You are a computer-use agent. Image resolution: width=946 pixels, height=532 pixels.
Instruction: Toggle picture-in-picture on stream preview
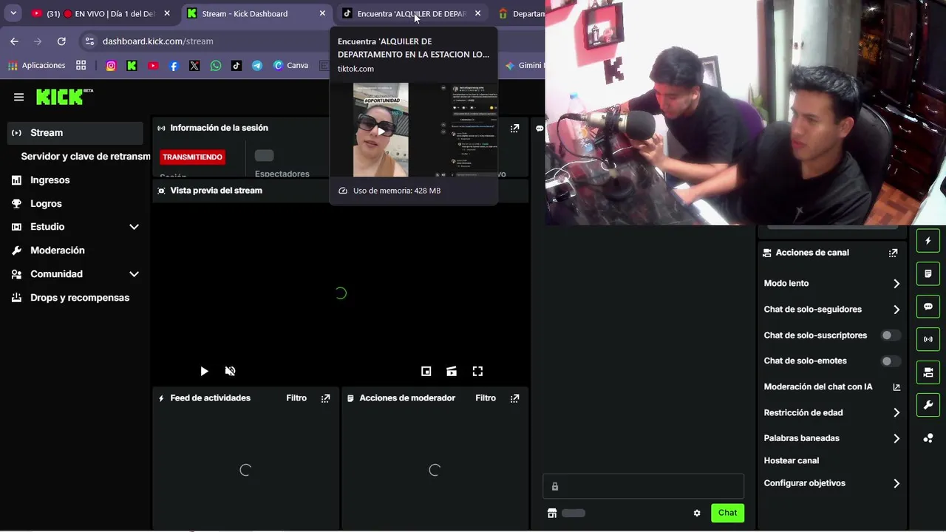tap(426, 372)
